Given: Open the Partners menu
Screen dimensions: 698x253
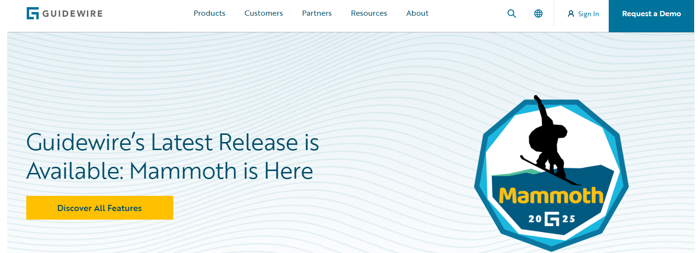Looking at the screenshot, I should pyautogui.click(x=317, y=13).
